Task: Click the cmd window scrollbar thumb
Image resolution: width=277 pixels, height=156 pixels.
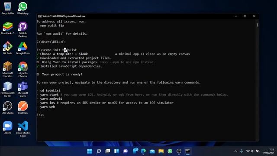Action: [257, 25]
